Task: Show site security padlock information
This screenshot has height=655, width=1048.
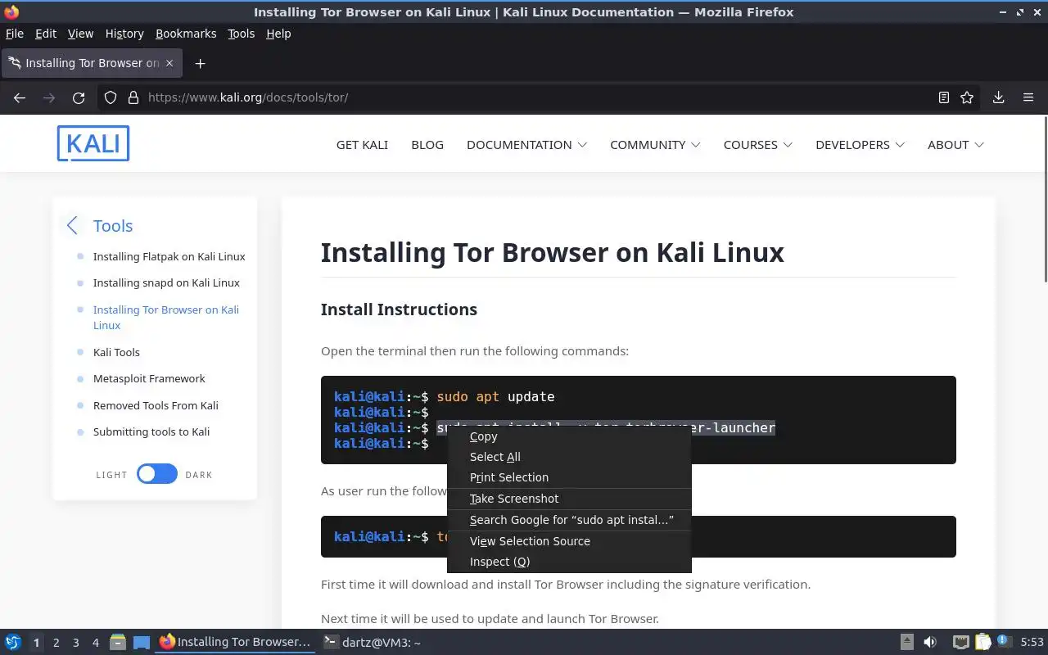Action: pos(133,97)
